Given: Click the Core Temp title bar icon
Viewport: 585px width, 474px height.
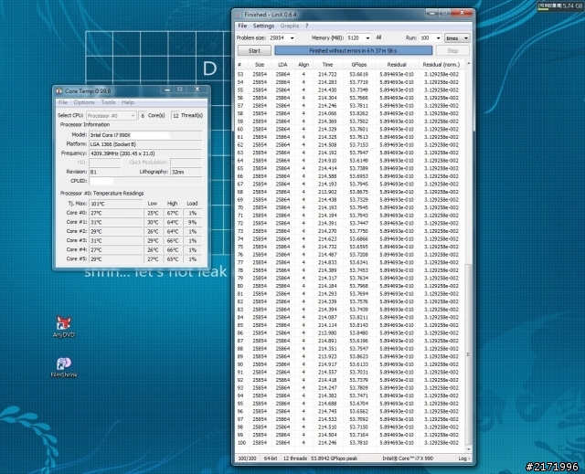Looking at the screenshot, I should (58, 91).
